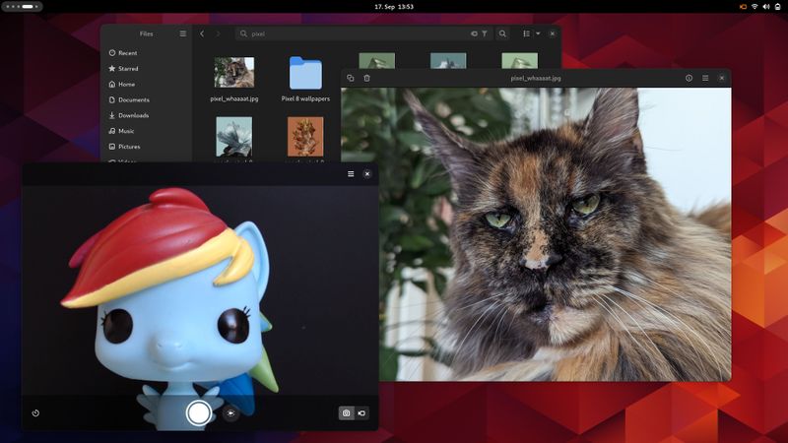This screenshot has height=443, width=788.
Task: Switch to video recording mode
Action: pyautogui.click(x=361, y=413)
